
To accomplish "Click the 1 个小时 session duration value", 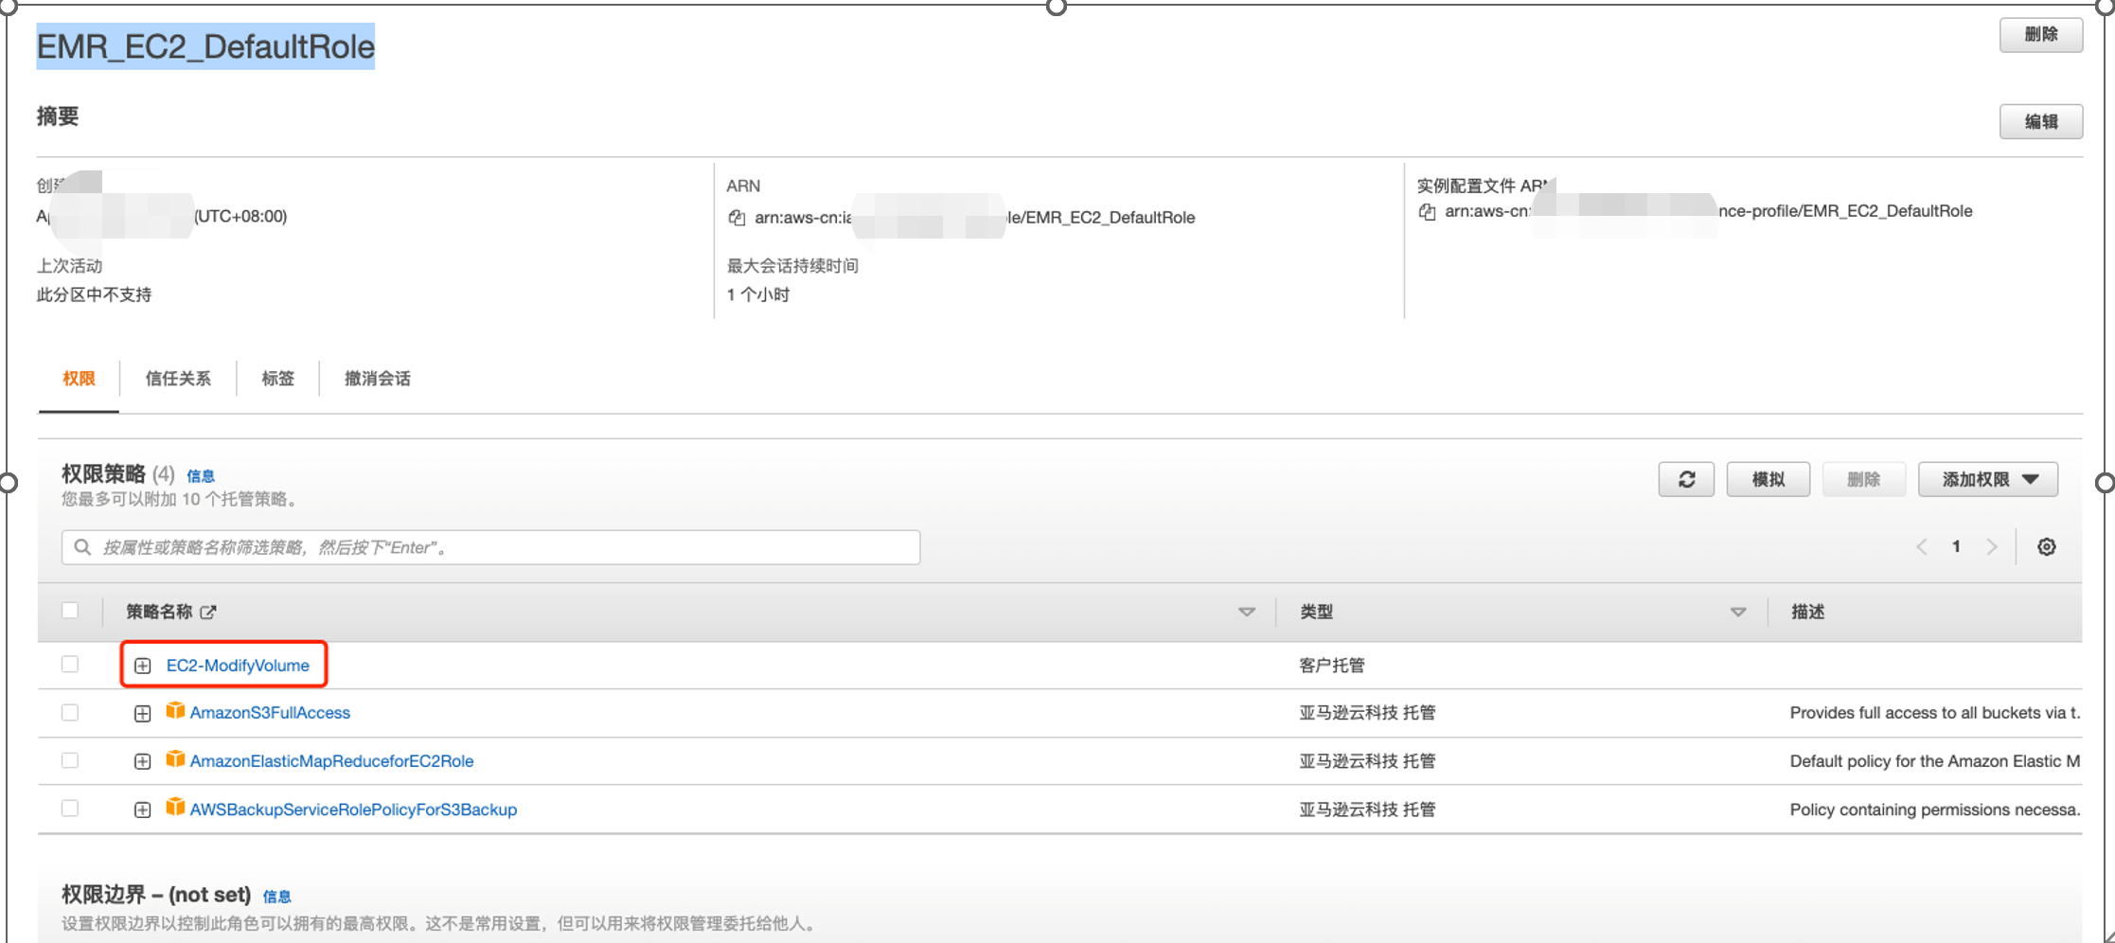I will [758, 295].
